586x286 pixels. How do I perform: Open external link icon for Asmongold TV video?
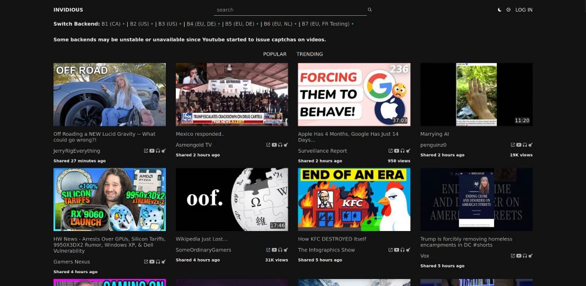(x=268, y=144)
